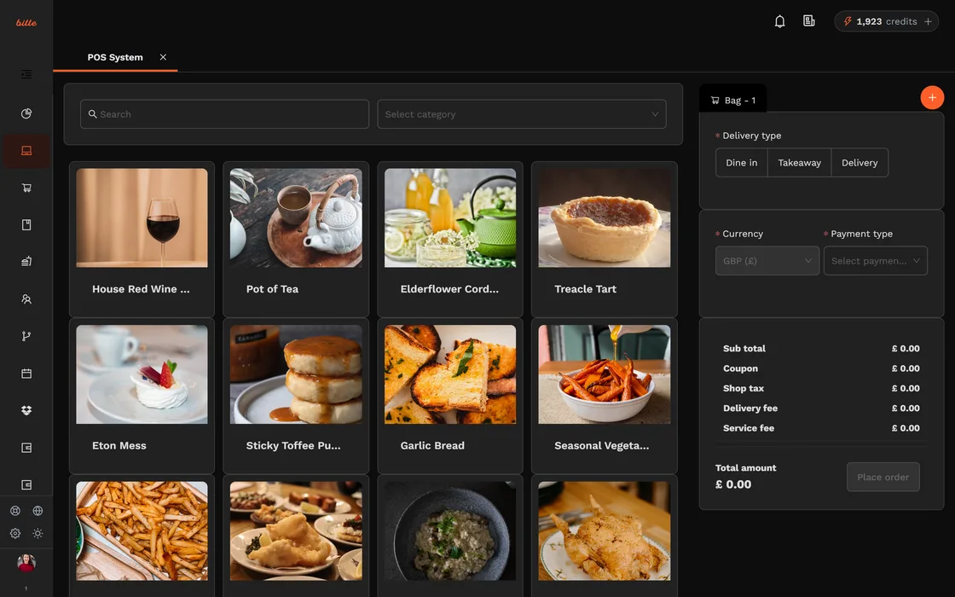
Task: Open the upper wallet icon in sidebar
Action: [26, 448]
